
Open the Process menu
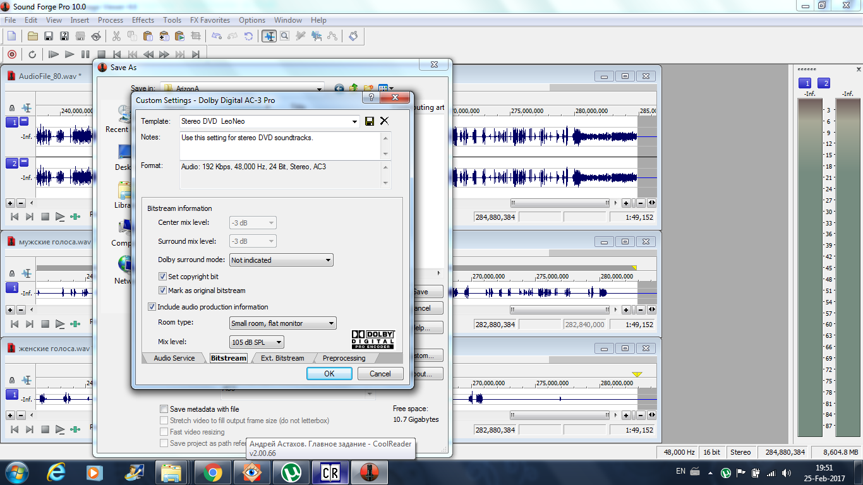click(111, 20)
